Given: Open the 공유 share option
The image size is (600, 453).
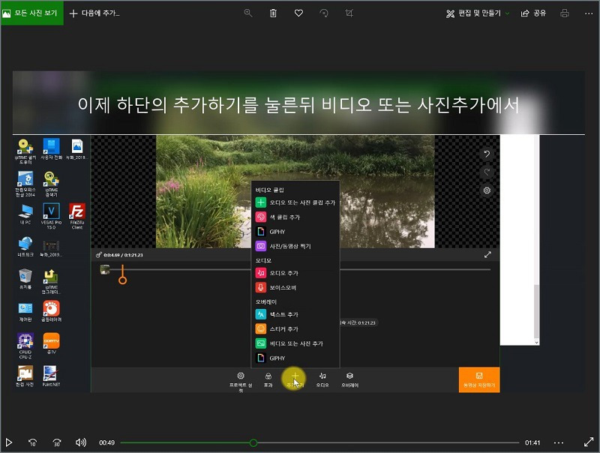Looking at the screenshot, I should coord(533,13).
